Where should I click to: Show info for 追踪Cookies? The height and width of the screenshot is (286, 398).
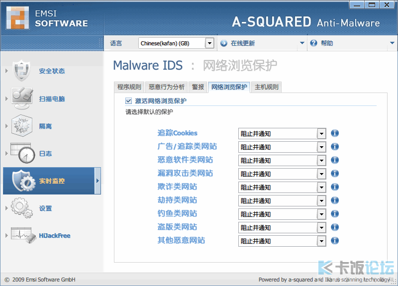coord(335,133)
